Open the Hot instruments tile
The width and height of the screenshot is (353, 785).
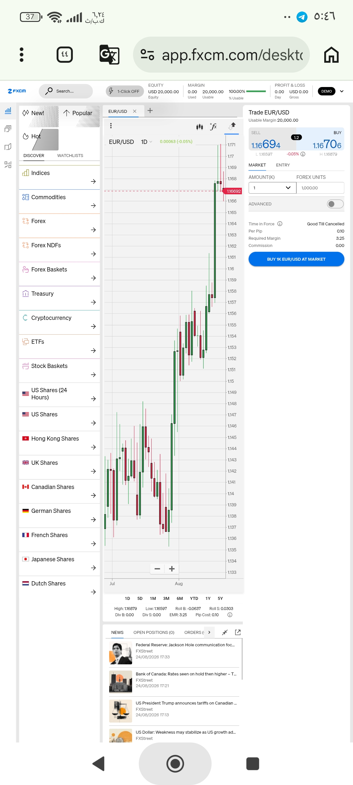pos(39,139)
